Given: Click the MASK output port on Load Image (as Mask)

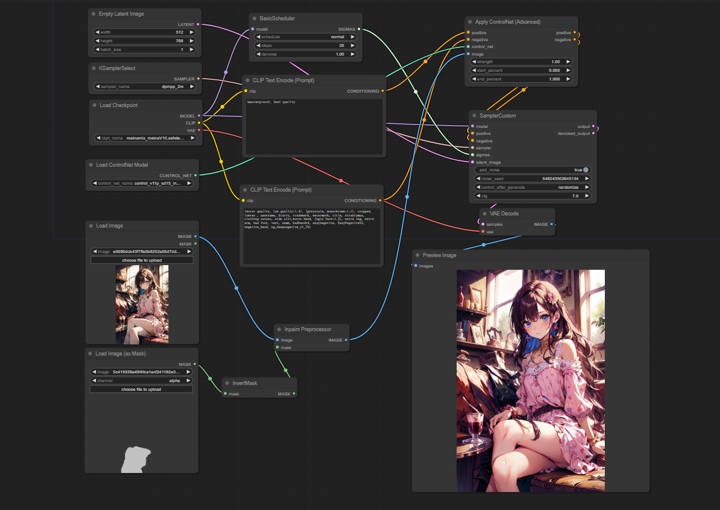Looking at the screenshot, I should (195, 364).
